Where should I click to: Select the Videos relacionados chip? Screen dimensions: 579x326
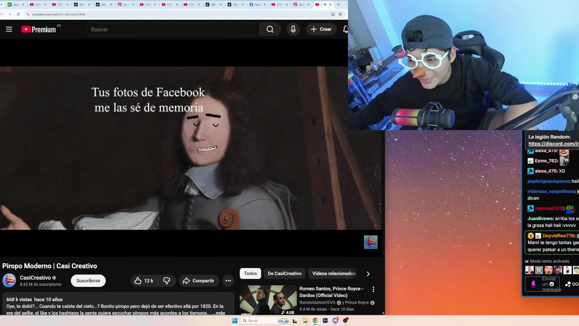(334, 273)
